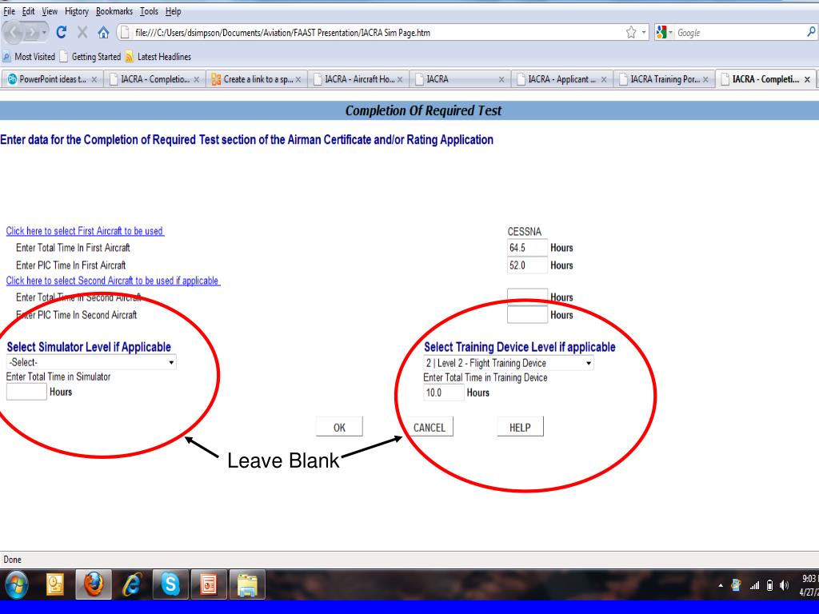The height and width of the screenshot is (614, 819).
Task: Open Skype from the taskbar
Action: (170, 584)
